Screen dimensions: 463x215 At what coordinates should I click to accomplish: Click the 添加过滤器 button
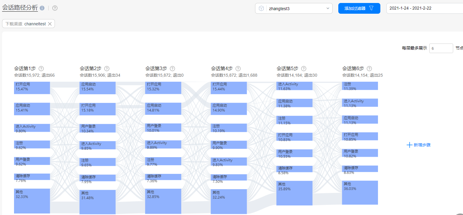(359, 8)
